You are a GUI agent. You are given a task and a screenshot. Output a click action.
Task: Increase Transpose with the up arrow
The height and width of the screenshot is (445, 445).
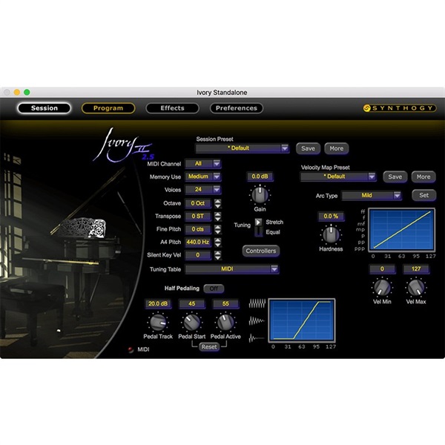217,214
